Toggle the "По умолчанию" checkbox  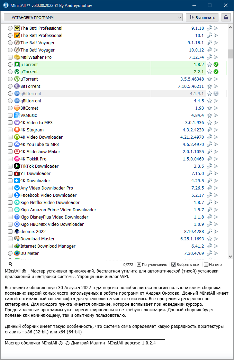(139, 265)
